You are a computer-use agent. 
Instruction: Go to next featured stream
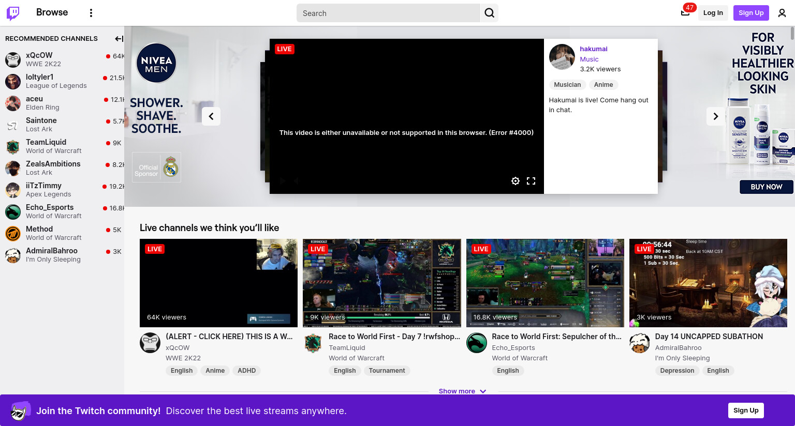pyautogui.click(x=716, y=116)
